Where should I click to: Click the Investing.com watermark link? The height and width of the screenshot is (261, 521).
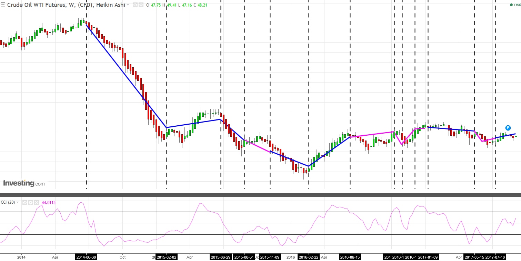24,183
